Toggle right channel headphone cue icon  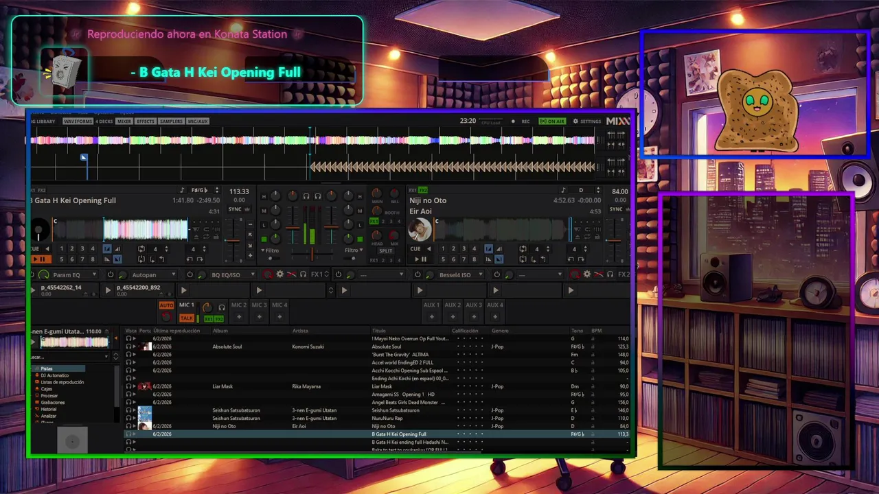(x=318, y=196)
